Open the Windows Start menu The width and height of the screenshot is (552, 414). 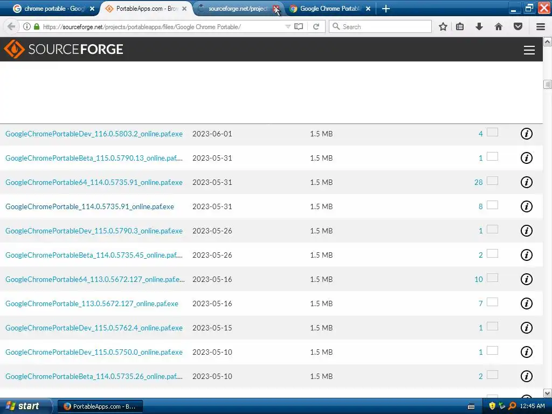25,406
